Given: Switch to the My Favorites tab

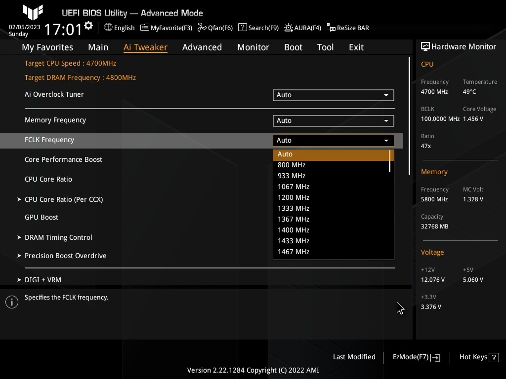Looking at the screenshot, I should 47,47.
